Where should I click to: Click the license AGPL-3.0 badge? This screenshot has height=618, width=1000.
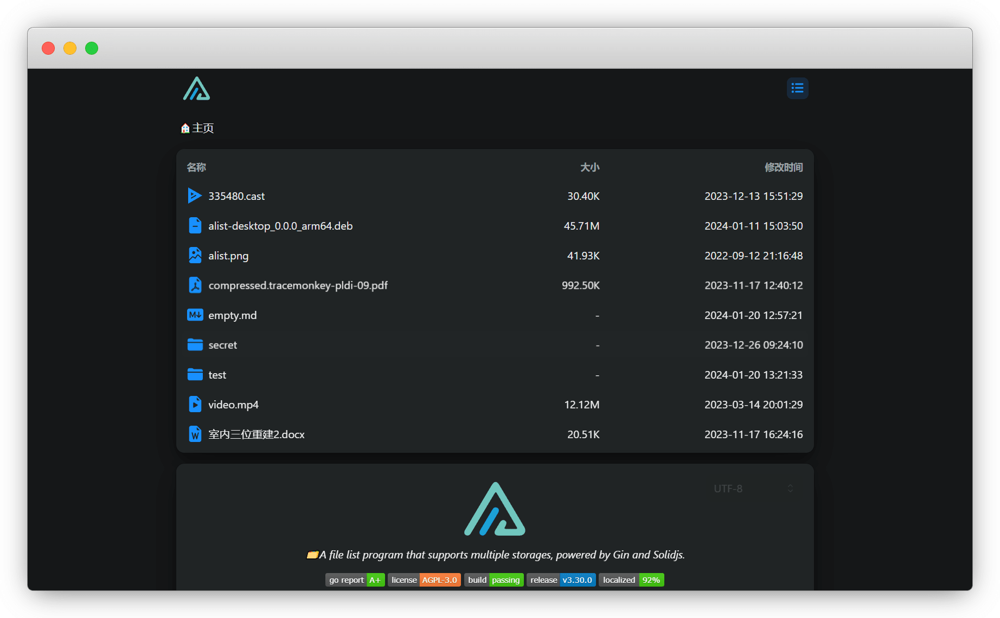click(x=424, y=580)
